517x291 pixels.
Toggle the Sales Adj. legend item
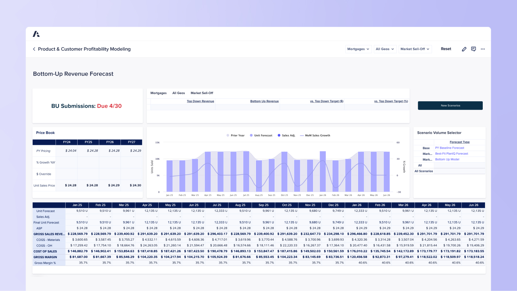286,135
